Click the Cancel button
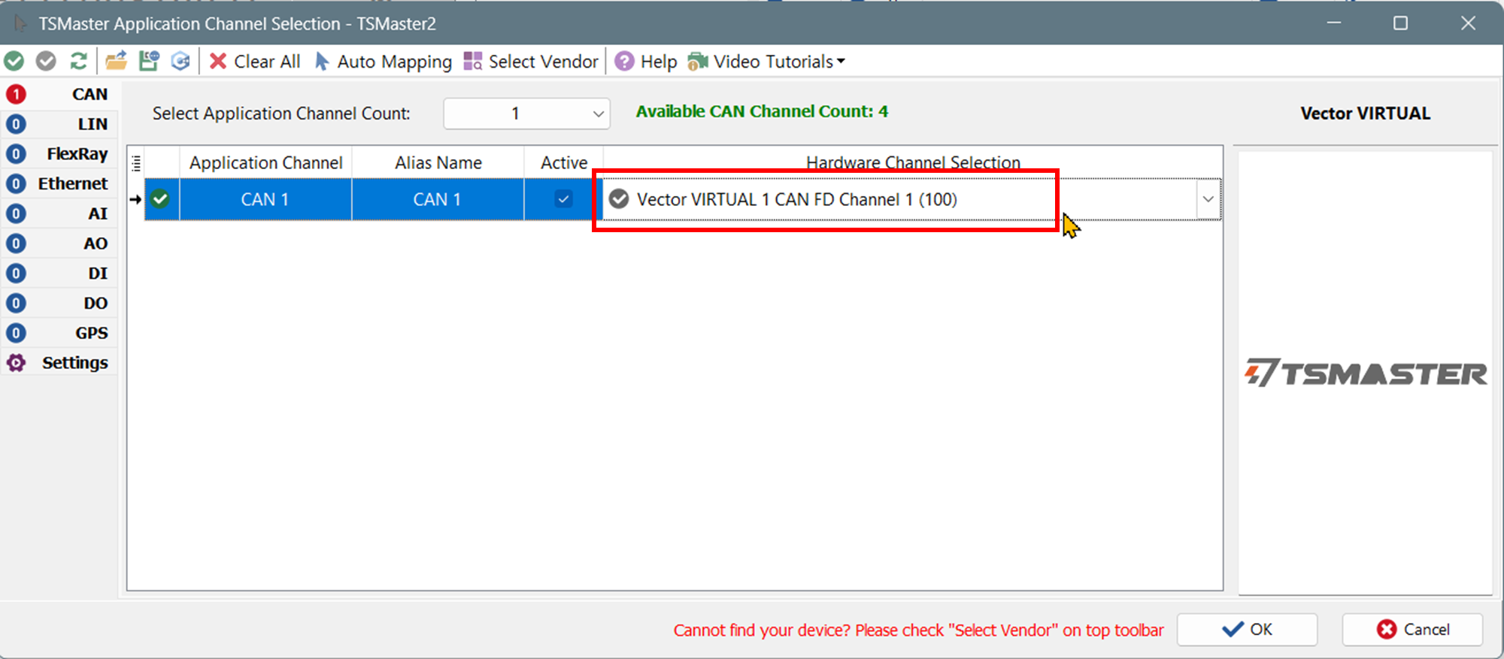Screen dimensions: 1504x659 pyautogui.click(x=1412, y=630)
